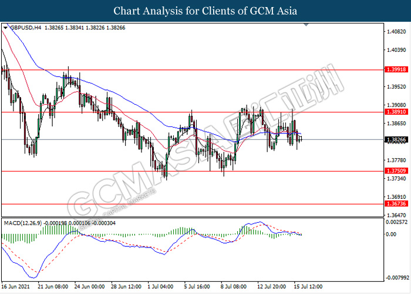Screen dimensions: 411x294
Task: Click the dropdown arrow before GBPUSD,H4
Action: pyautogui.click(x=5, y=28)
